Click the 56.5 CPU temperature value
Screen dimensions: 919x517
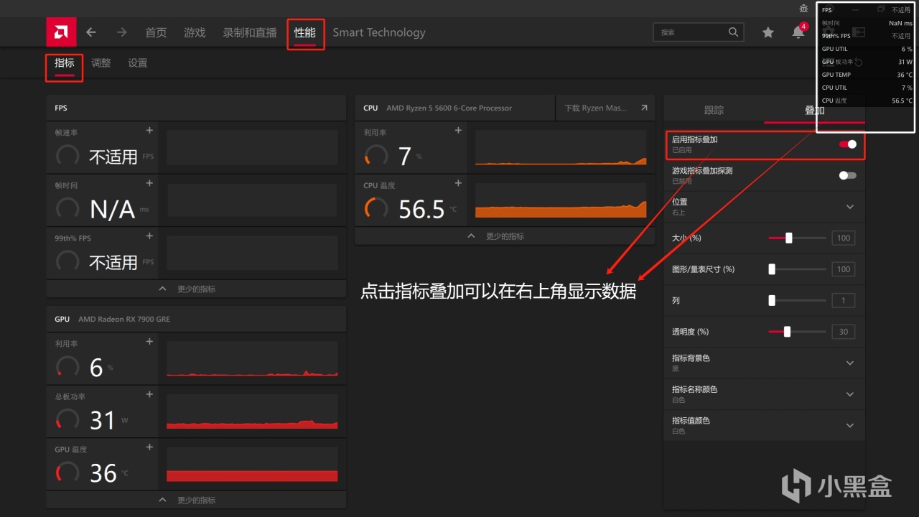(421, 209)
